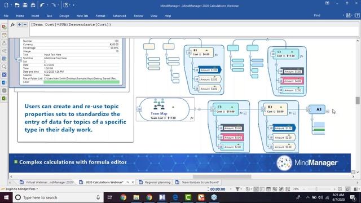361x203 pixels.
Task: Open the top icon in the left sidebar
Action: [4, 27]
